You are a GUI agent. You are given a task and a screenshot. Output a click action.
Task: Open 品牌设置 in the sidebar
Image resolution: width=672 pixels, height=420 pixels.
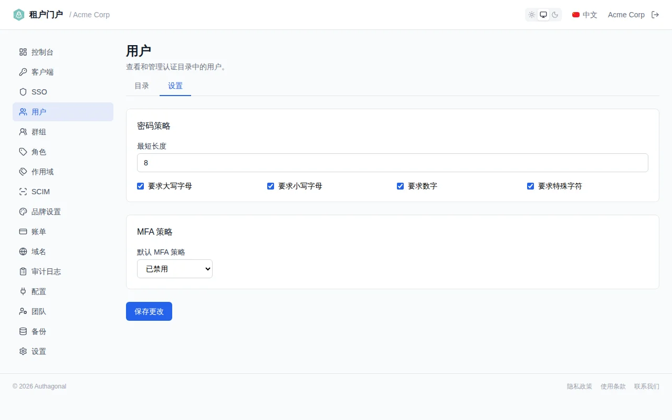point(63,212)
